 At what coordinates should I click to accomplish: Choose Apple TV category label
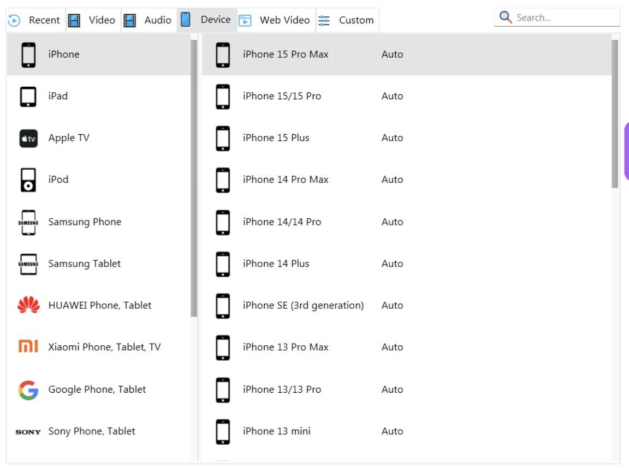[x=69, y=138]
